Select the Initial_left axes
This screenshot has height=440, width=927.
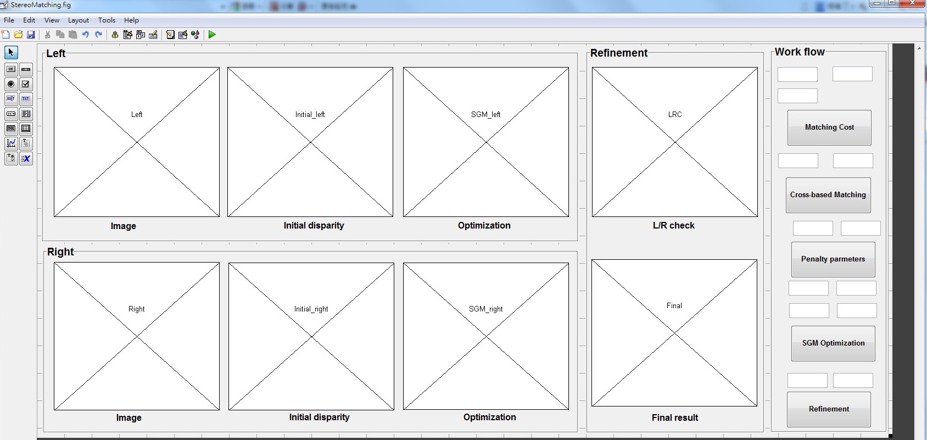pyautogui.click(x=310, y=142)
